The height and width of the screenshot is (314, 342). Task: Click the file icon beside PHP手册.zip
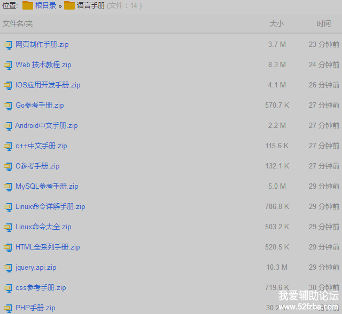click(7, 308)
